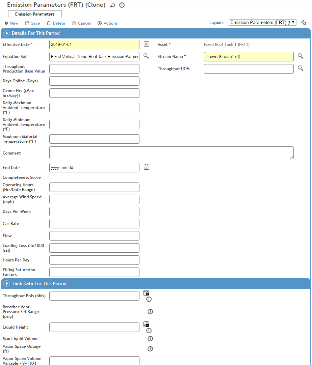Screen dimensions: 312x365
Task: Click the 'Completeness Score' label
Action: [x=22, y=177]
